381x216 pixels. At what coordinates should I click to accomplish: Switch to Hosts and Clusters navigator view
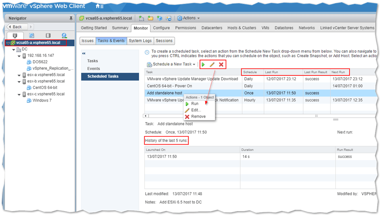(x=15, y=35)
